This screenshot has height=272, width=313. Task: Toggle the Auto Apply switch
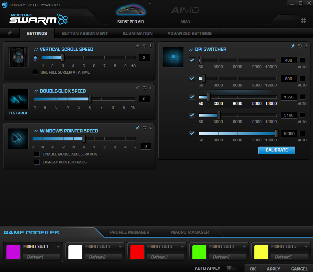pyautogui.click(x=232, y=268)
